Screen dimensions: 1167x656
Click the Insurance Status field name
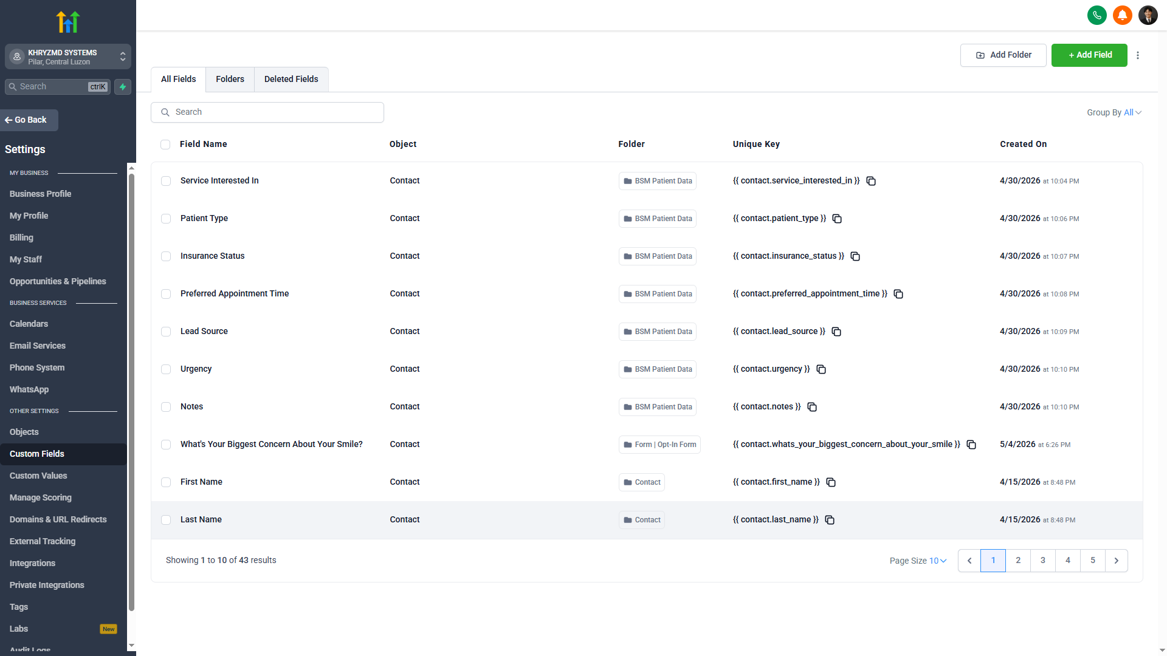pos(212,256)
